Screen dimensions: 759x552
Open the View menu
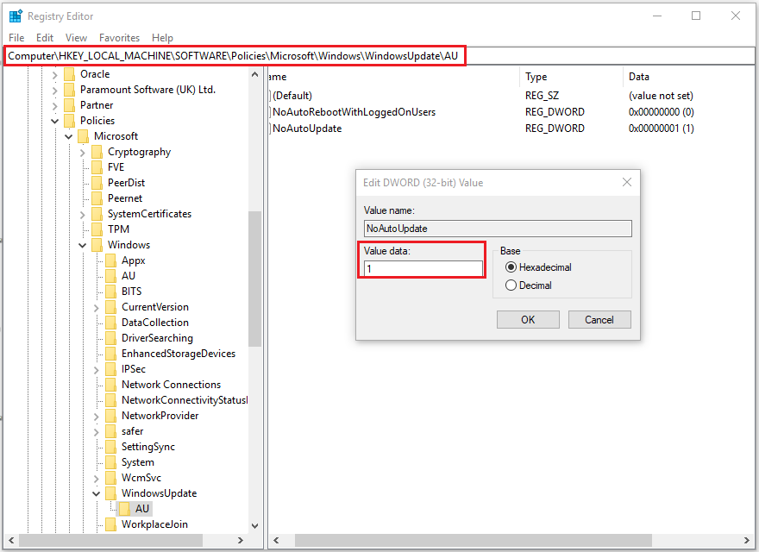pos(76,38)
